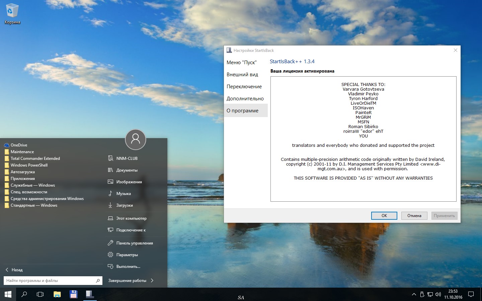
Task: Open the Дополнительно settings section
Action: [x=245, y=99]
